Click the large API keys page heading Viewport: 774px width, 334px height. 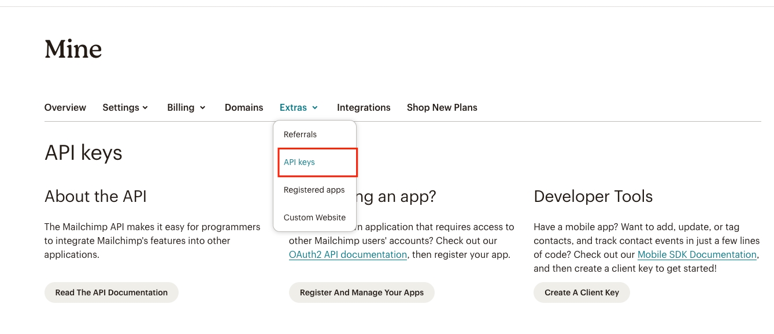point(83,153)
